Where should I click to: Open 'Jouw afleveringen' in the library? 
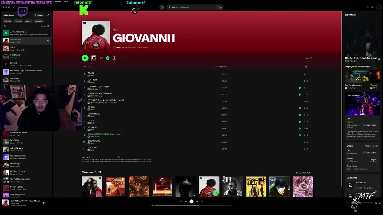(x=27, y=33)
